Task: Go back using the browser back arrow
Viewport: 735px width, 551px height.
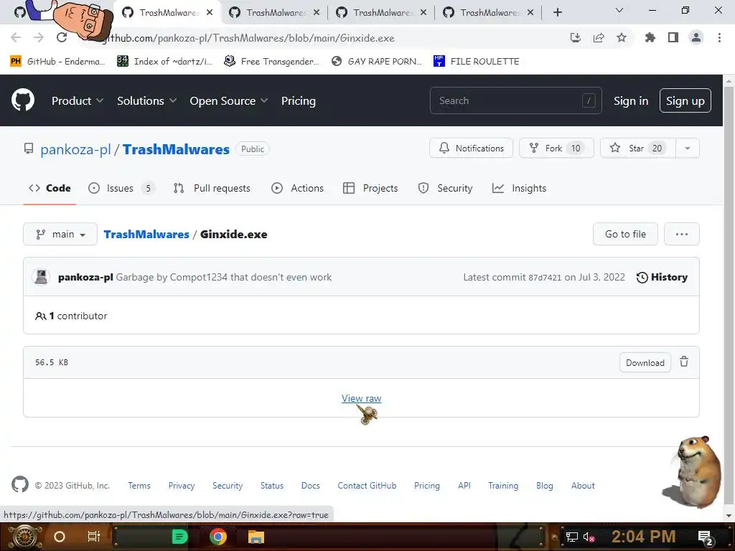Action: [x=16, y=37]
